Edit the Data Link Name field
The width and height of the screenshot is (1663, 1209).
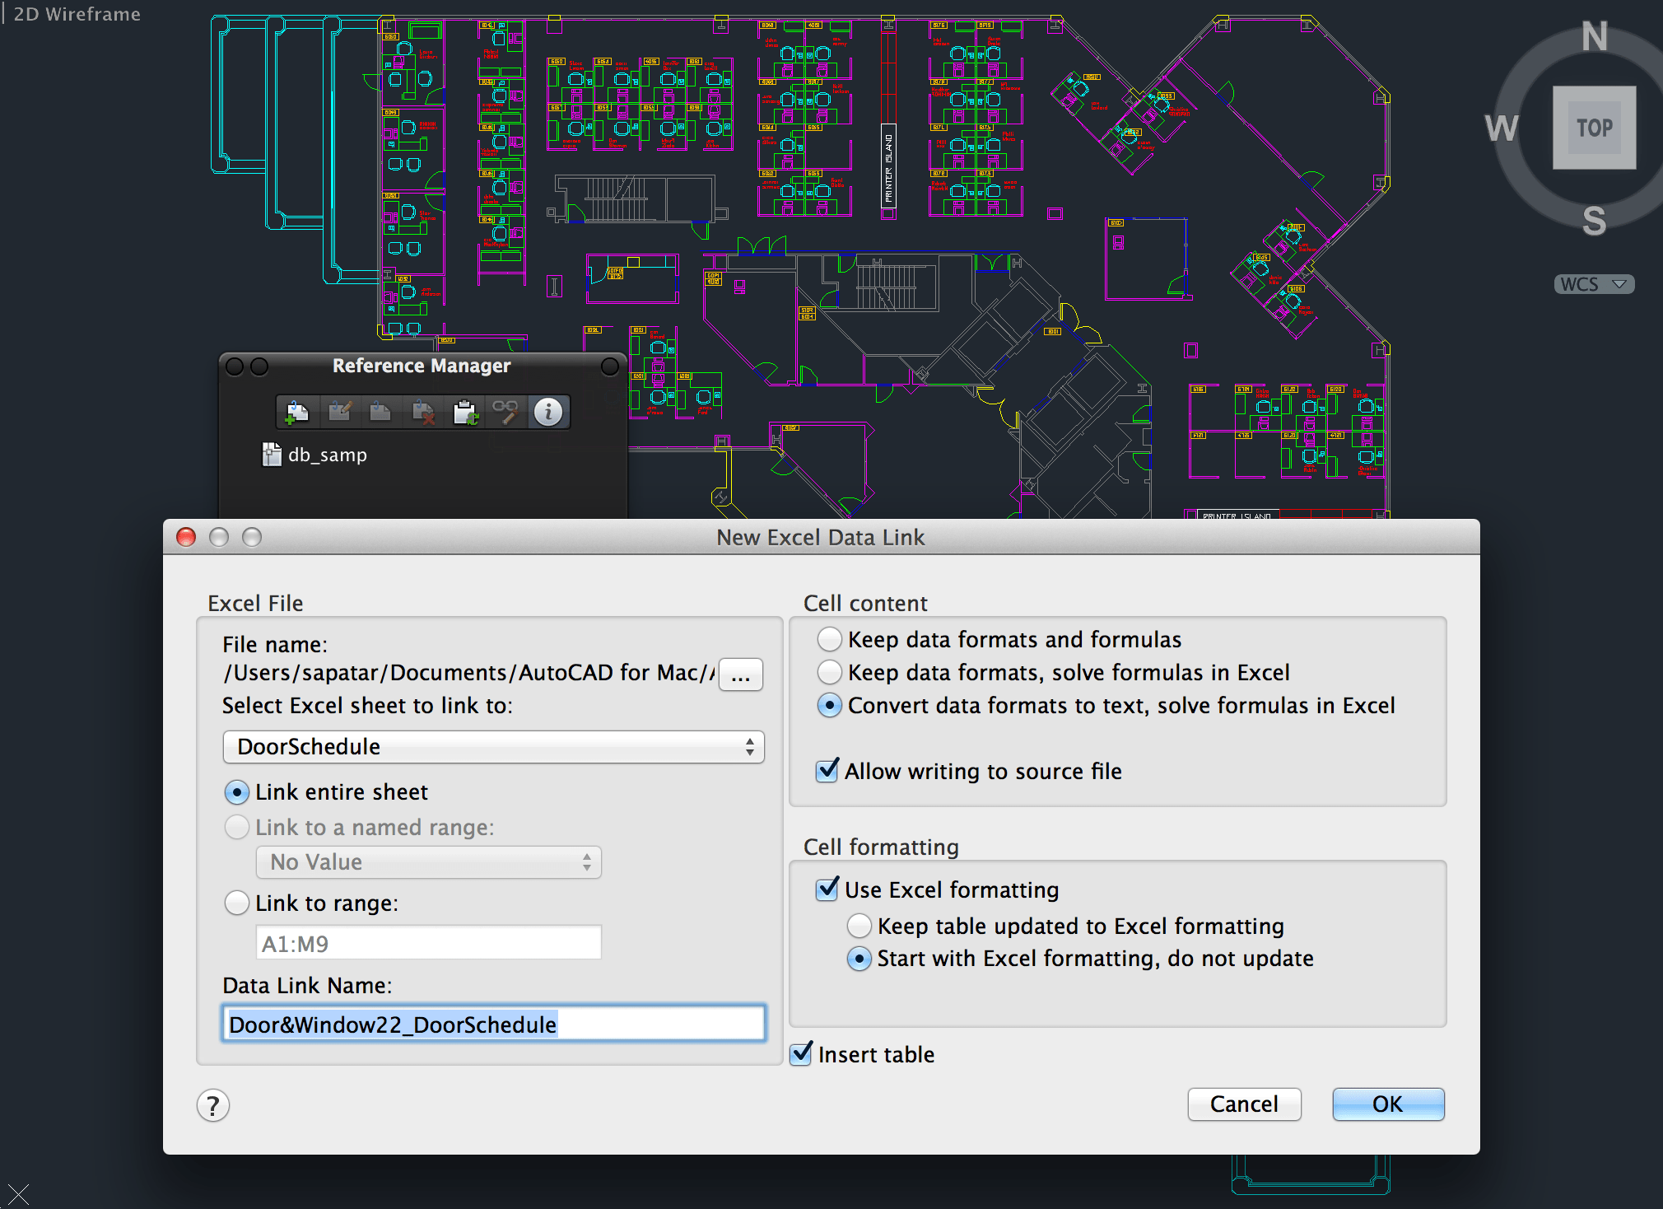tap(493, 1024)
